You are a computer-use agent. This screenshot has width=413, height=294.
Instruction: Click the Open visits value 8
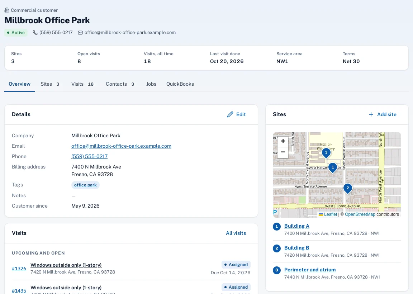point(79,61)
